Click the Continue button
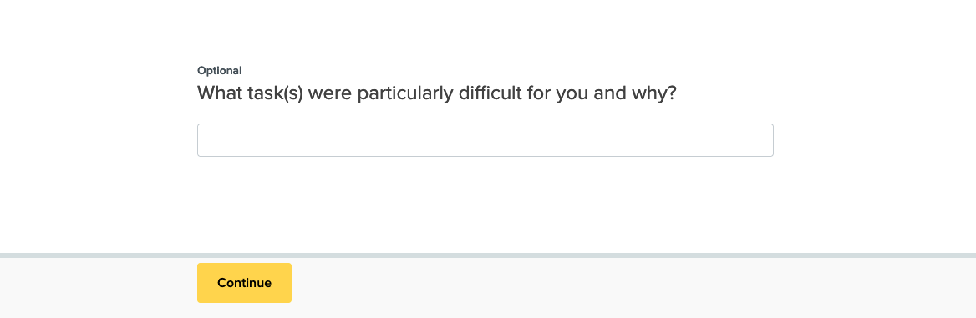Viewport: 976px width, 318px height. point(244,283)
